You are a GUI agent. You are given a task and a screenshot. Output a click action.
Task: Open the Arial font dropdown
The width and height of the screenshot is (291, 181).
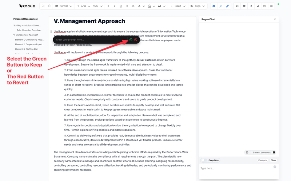84,6
